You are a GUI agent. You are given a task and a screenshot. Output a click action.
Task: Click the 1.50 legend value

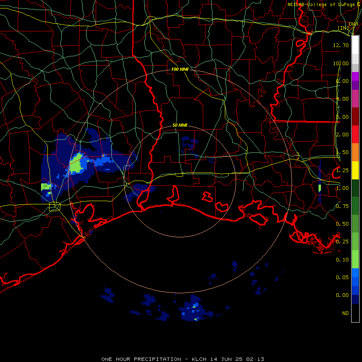342,152
